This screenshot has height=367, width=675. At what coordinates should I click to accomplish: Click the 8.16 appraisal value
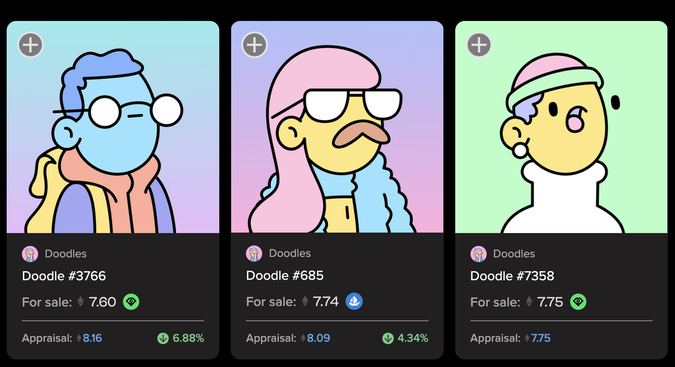pyautogui.click(x=92, y=338)
